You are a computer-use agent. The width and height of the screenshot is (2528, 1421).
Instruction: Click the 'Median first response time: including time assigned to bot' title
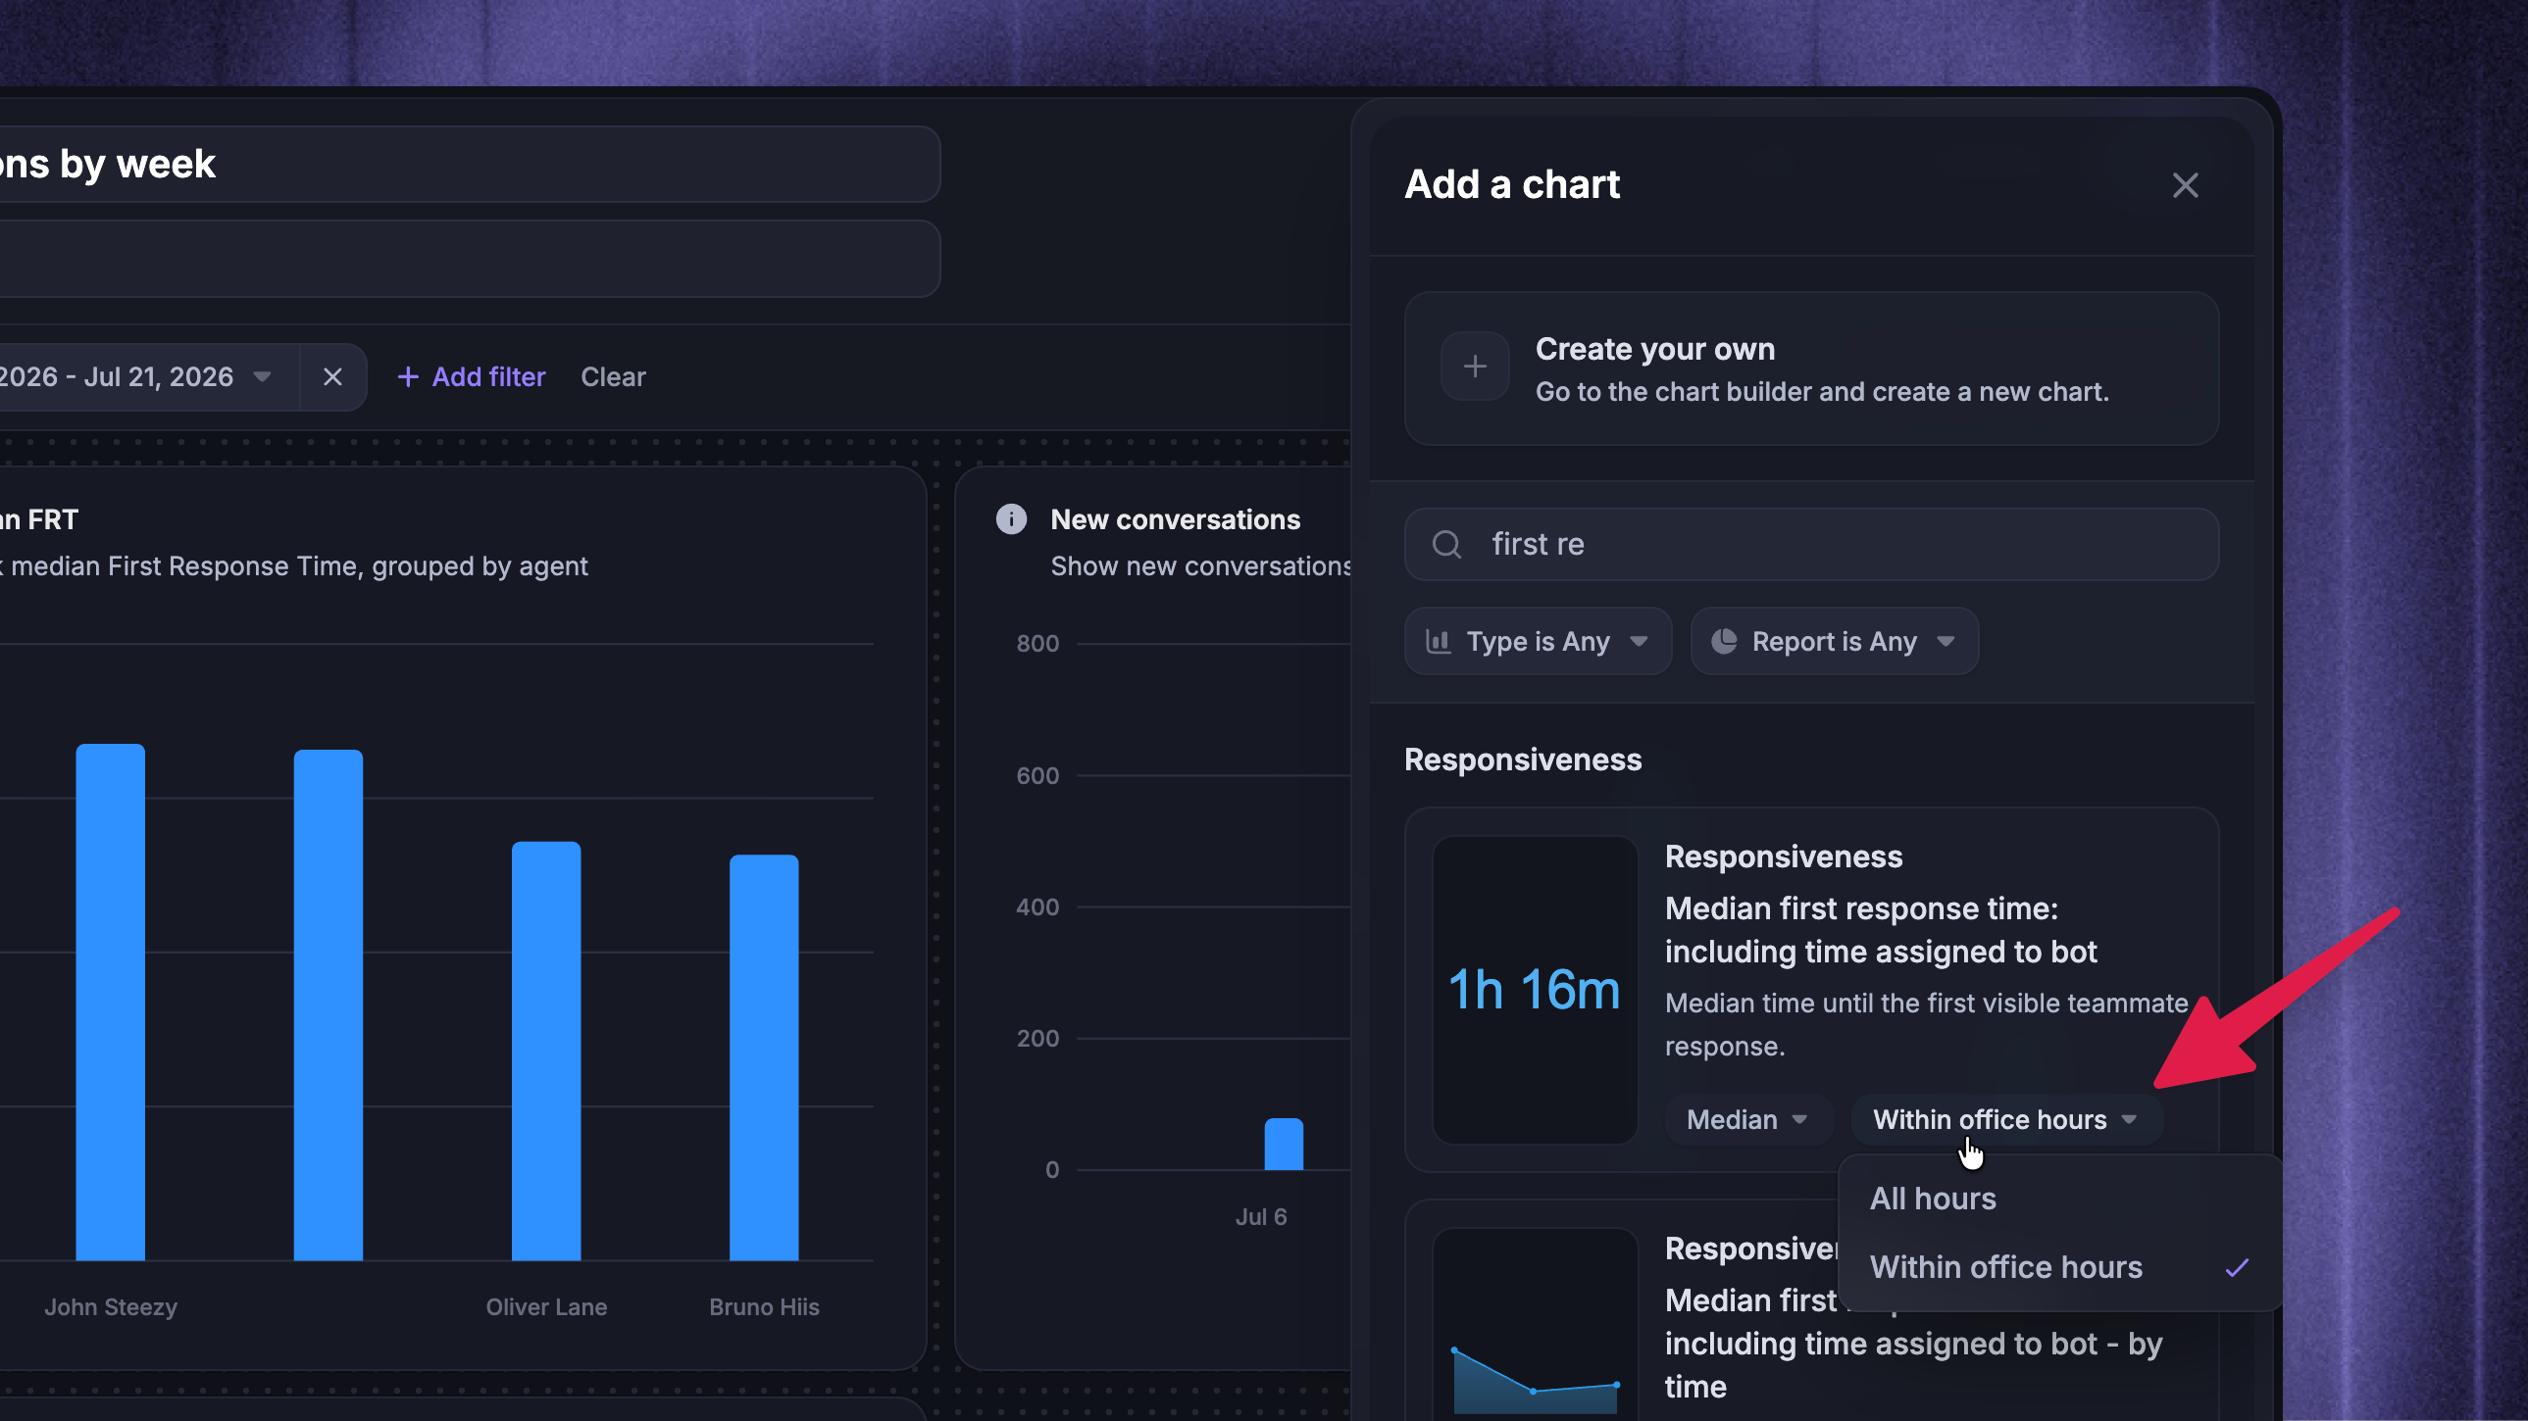click(1881, 930)
